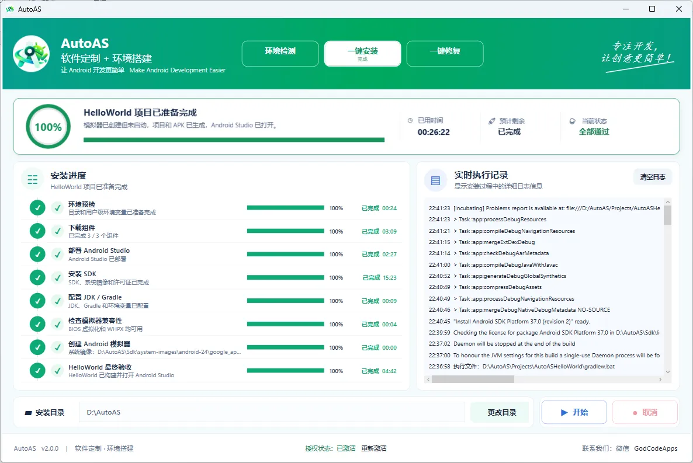Viewport: 693px width, 463px height.
Task: Click the AutoAS v2.0.0 version text
Action: (x=36, y=448)
